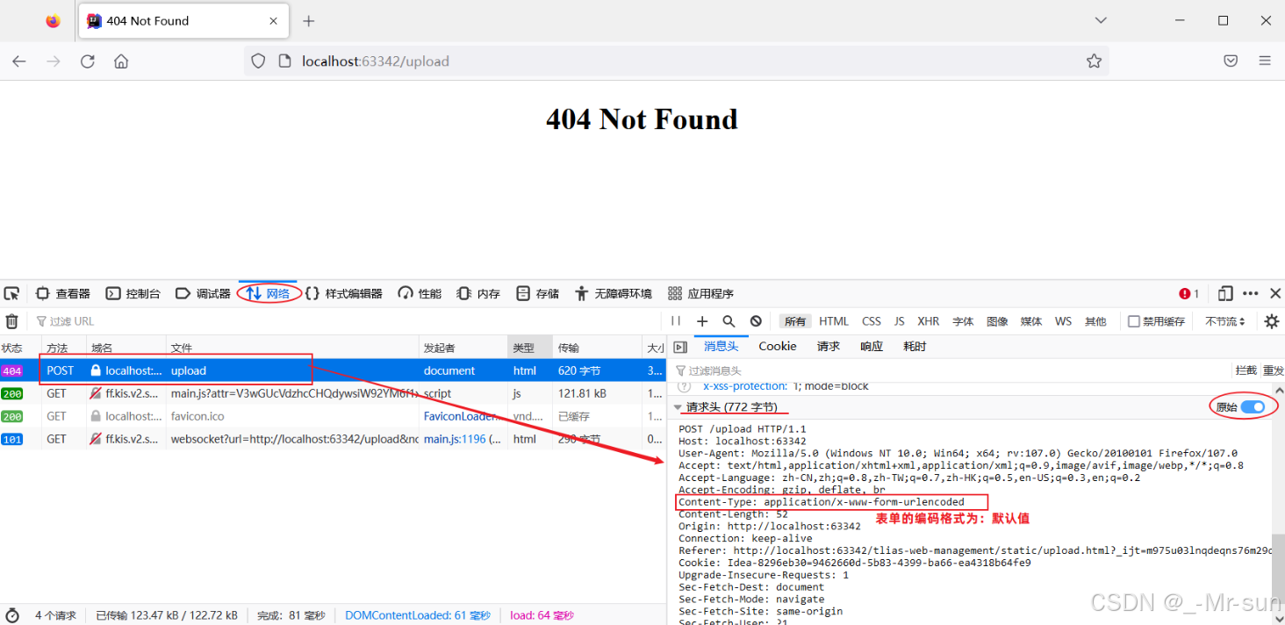This screenshot has width=1285, height=625.
Task: Add a new network request
Action: point(702,321)
